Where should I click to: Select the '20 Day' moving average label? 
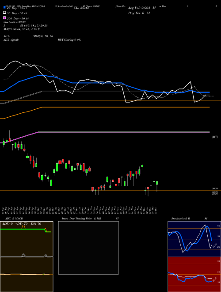pyautogui.click(x=17, y=8)
